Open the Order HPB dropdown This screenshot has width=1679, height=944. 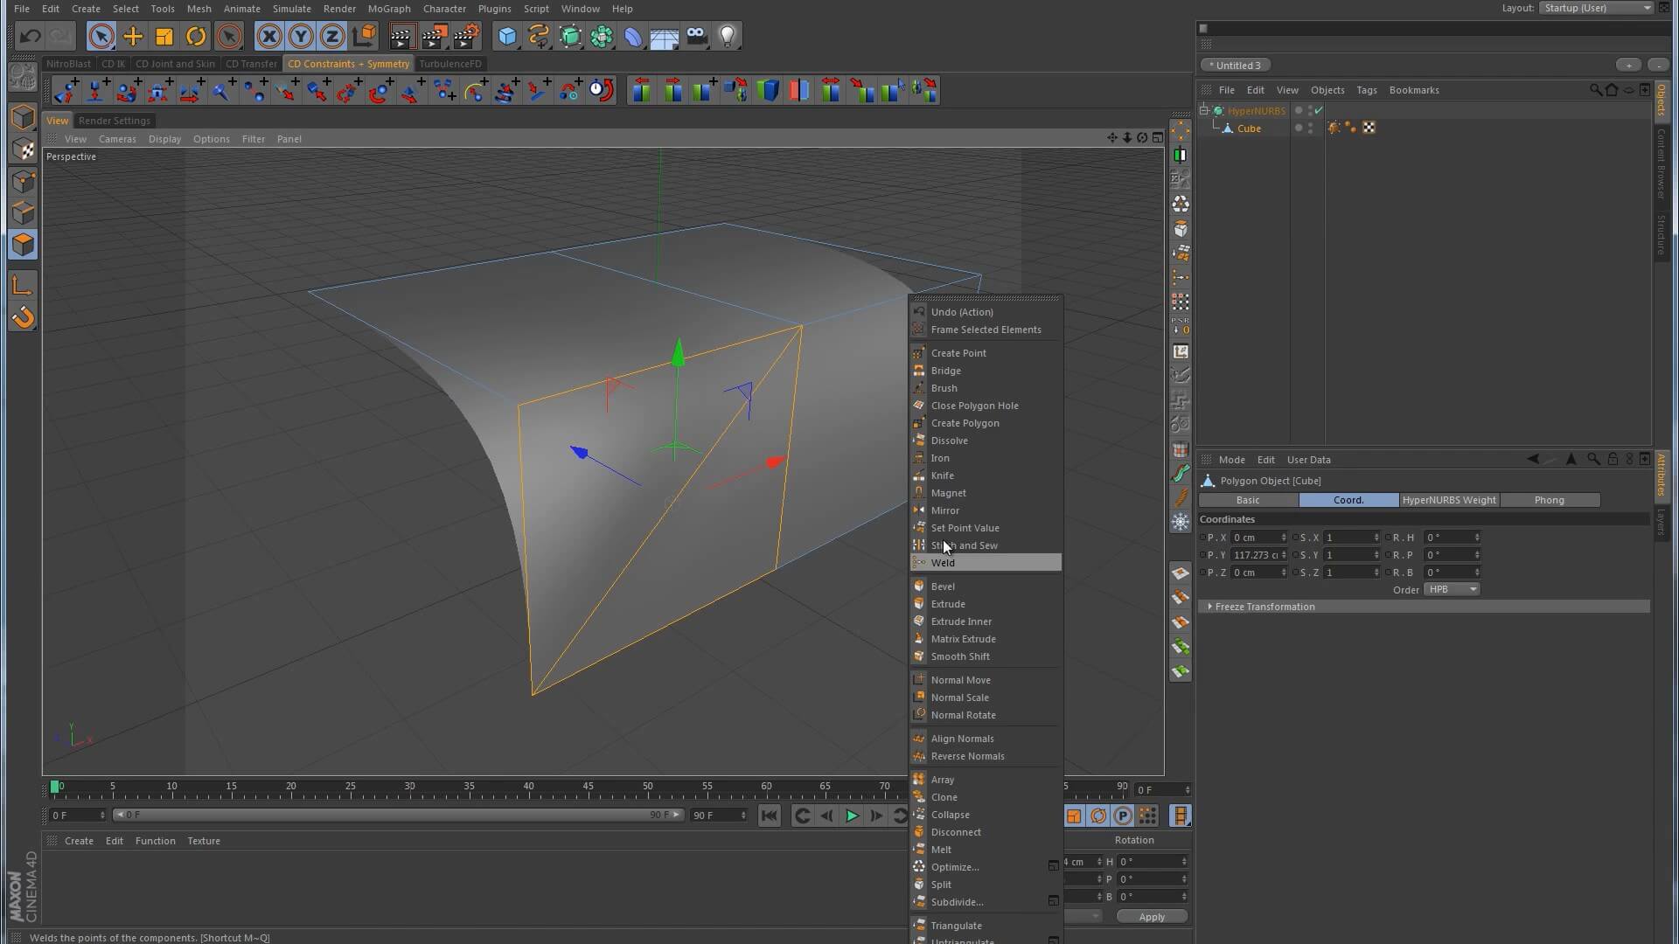point(1452,590)
